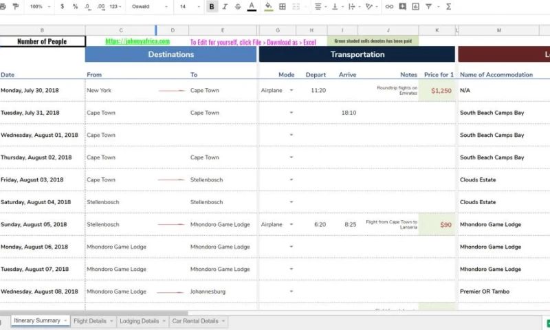Select the Paint format tool
This screenshot has height=330, width=550.
tap(16, 6)
